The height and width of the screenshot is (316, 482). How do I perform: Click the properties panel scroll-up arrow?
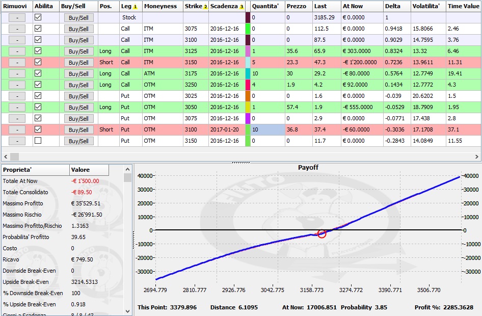[x=127, y=169]
